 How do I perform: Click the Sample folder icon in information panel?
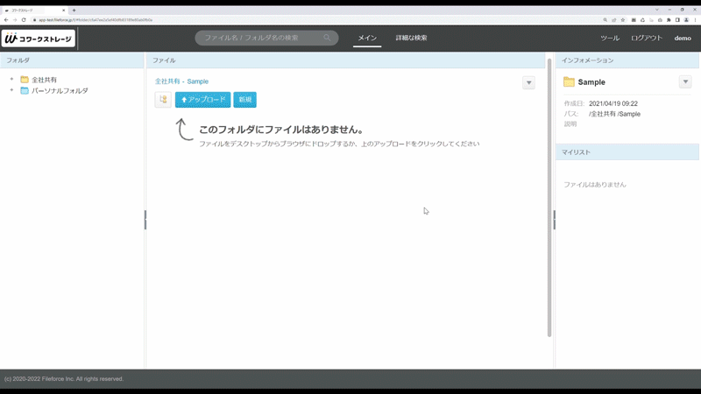pyautogui.click(x=569, y=82)
